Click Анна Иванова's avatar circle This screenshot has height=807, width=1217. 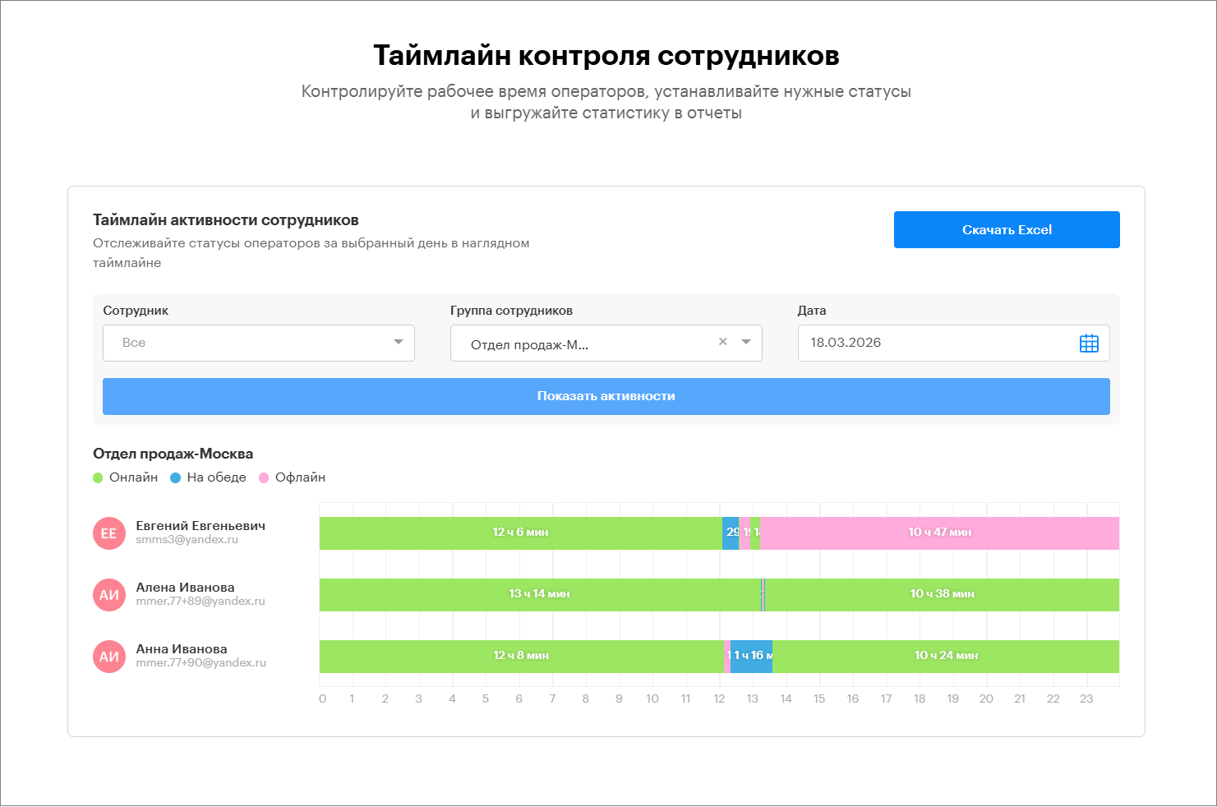pos(109,657)
